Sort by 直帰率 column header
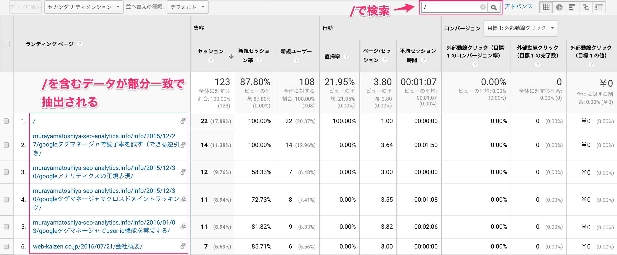The width and height of the screenshot is (617, 255). (x=332, y=56)
